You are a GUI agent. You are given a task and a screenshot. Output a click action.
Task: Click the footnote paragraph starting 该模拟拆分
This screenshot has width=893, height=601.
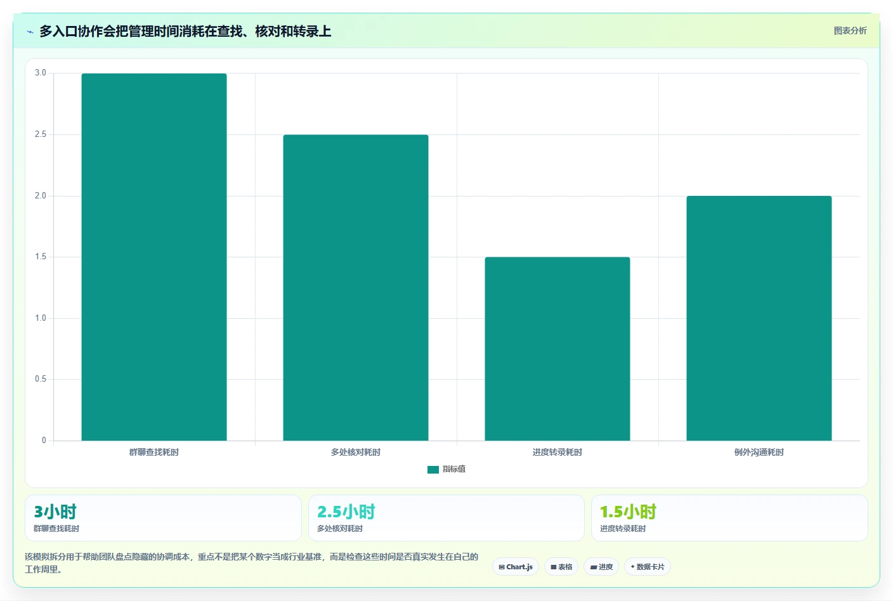tap(252, 563)
